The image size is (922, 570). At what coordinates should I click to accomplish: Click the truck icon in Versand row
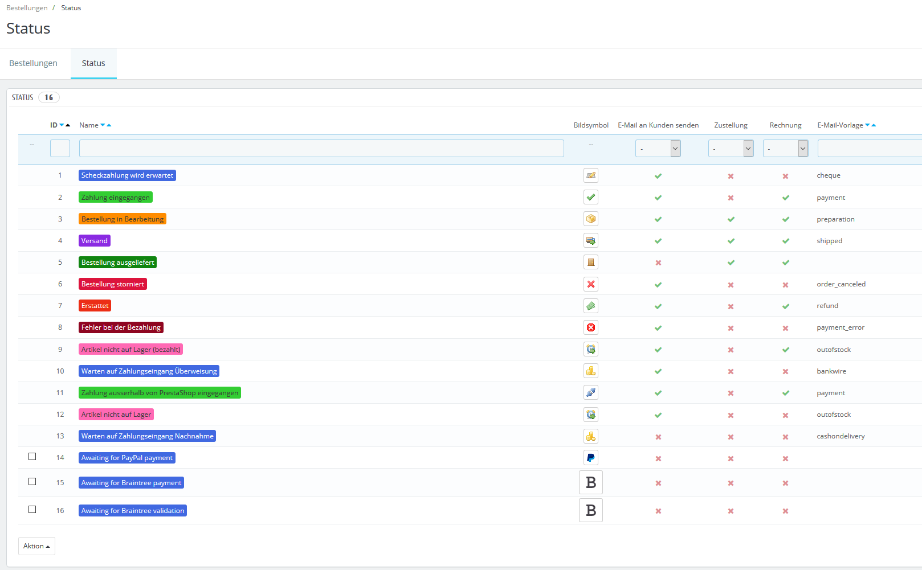click(591, 240)
